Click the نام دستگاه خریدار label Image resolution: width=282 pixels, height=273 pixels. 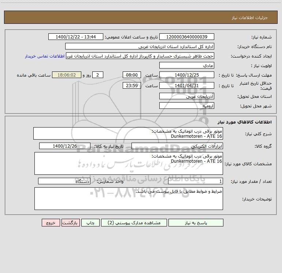tap(255, 47)
